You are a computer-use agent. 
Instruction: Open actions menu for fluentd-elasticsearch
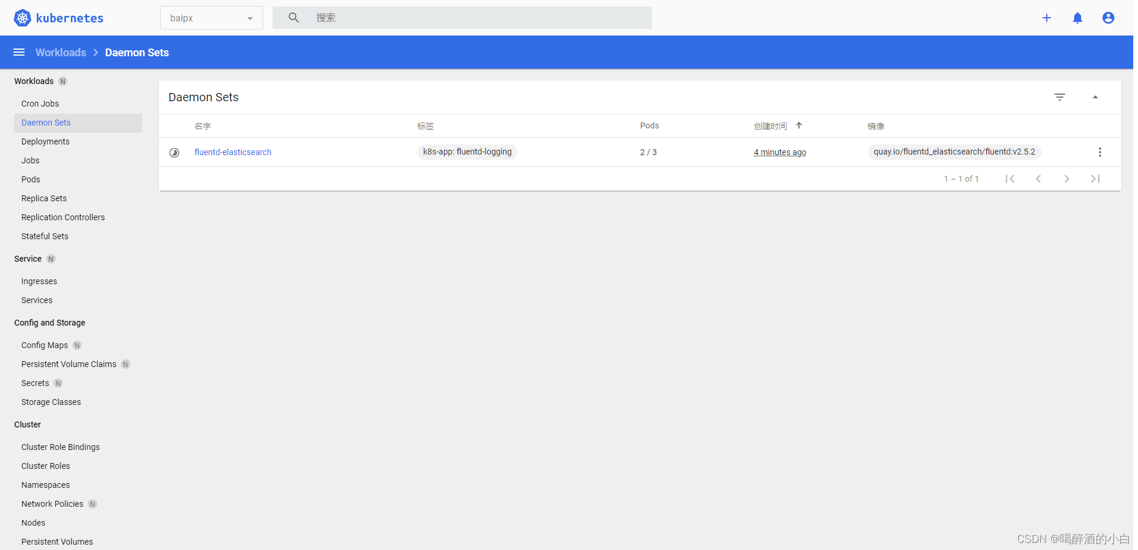[x=1100, y=152]
